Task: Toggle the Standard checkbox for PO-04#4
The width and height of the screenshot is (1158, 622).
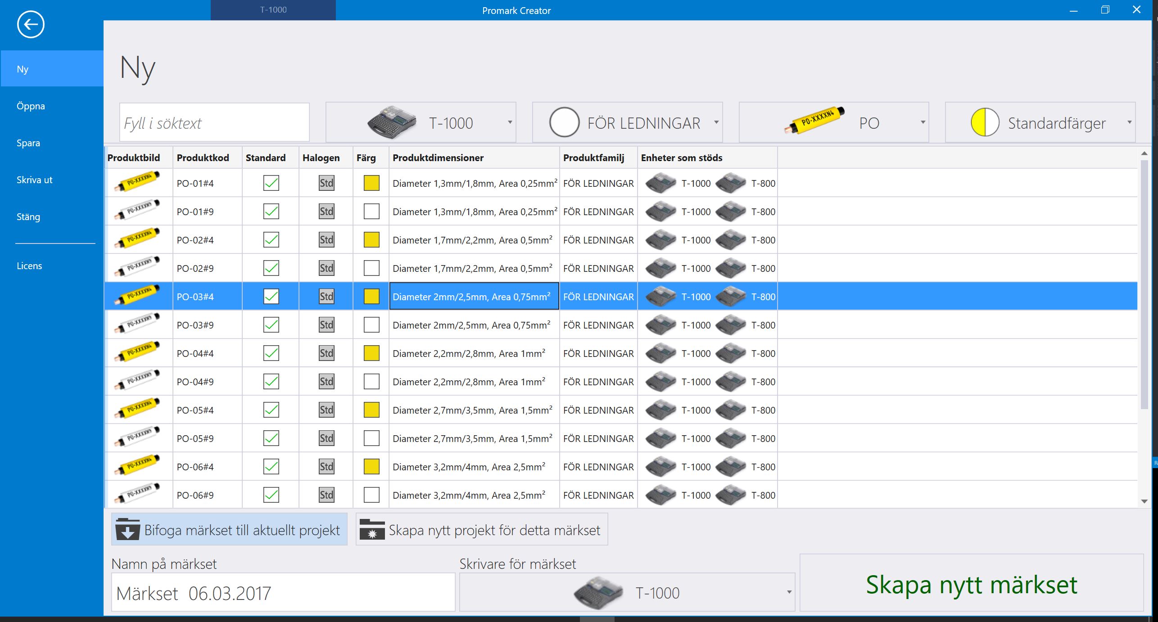Action: pyautogui.click(x=271, y=353)
